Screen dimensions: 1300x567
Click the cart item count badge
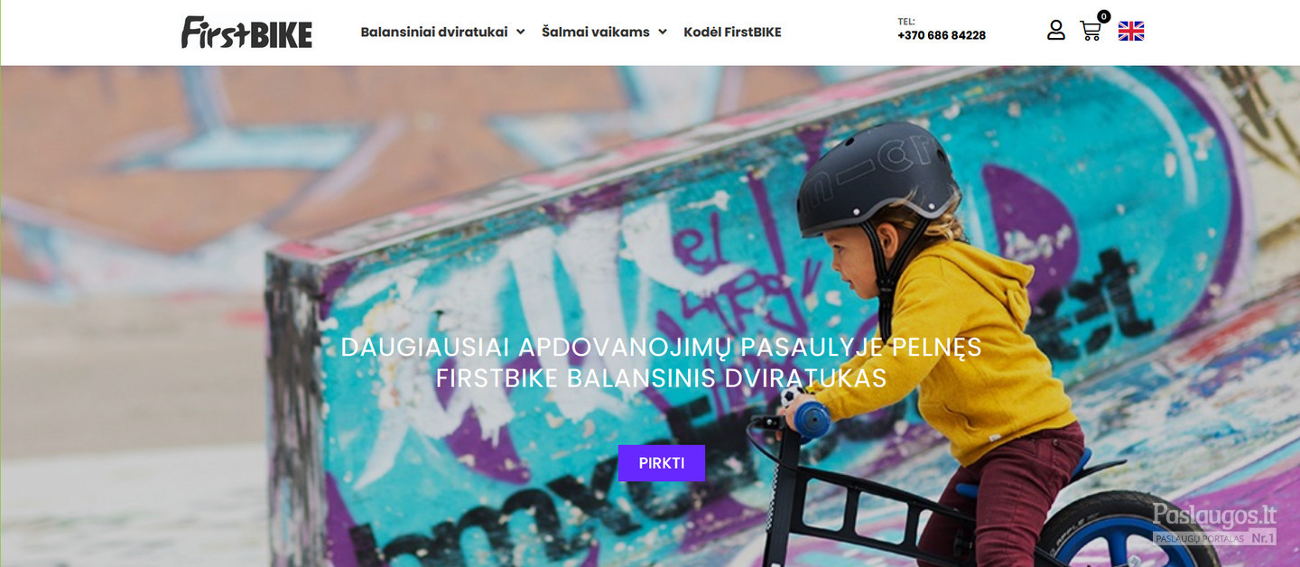(1103, 16)
